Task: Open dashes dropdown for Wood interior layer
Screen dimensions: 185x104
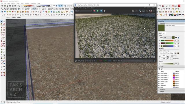Action: 177,74
